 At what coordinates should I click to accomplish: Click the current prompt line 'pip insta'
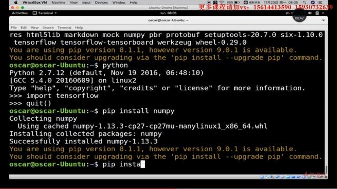77,164
